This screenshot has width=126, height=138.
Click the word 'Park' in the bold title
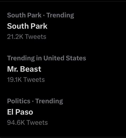pyautogui.click(x=39, y=26)
